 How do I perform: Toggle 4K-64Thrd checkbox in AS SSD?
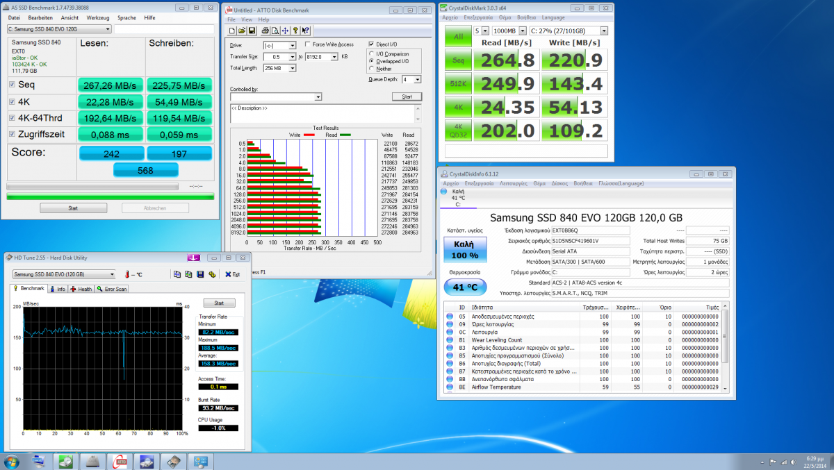(12, 118)
